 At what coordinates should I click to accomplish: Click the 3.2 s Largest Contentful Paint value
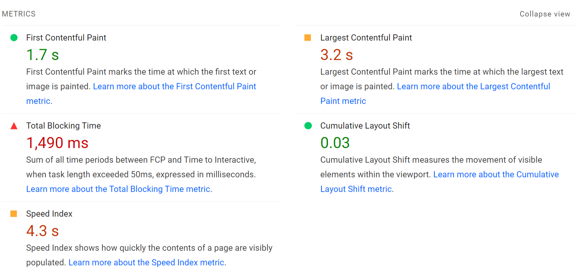tap(336, 55)
